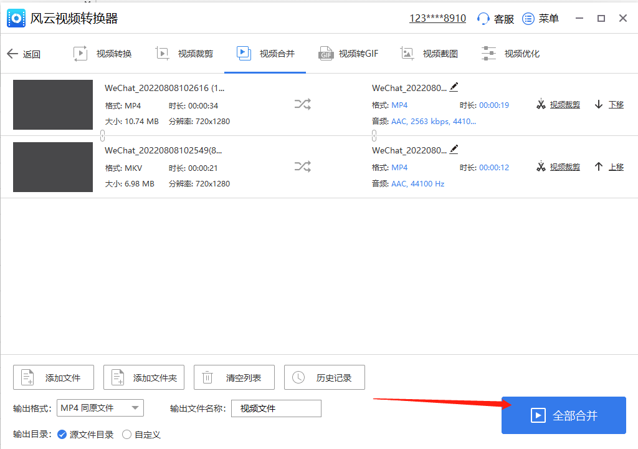
Task: Click file name WeChat_20220808102616 (1...
Action: click(x=164, y=88)
